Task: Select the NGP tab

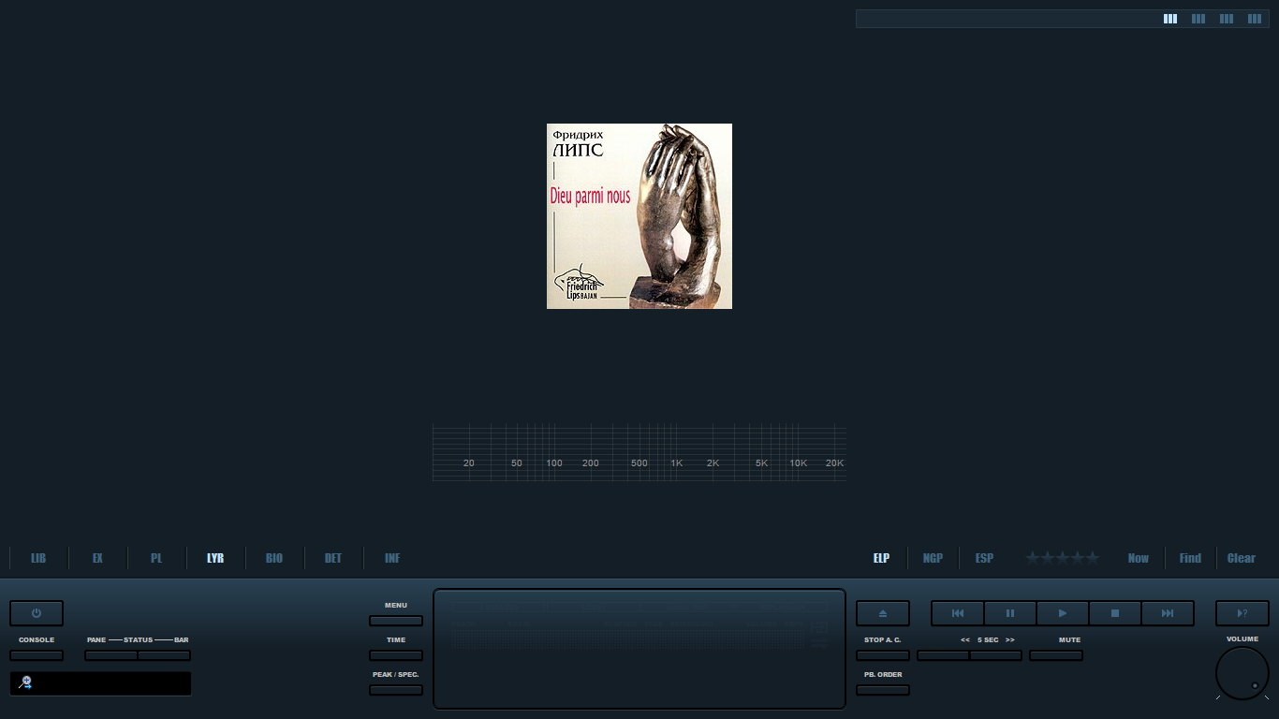Action: point(933,558)
